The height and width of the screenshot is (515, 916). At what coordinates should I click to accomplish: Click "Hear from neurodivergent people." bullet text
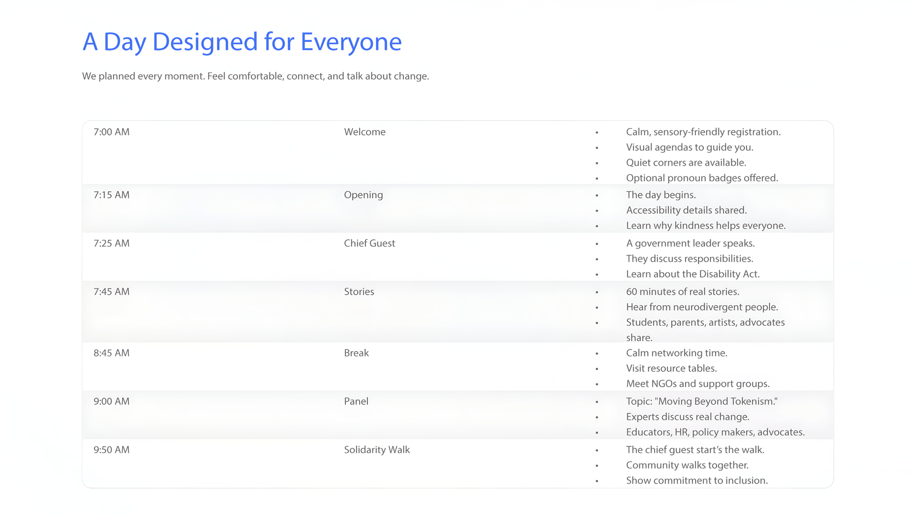pos(702,307)
